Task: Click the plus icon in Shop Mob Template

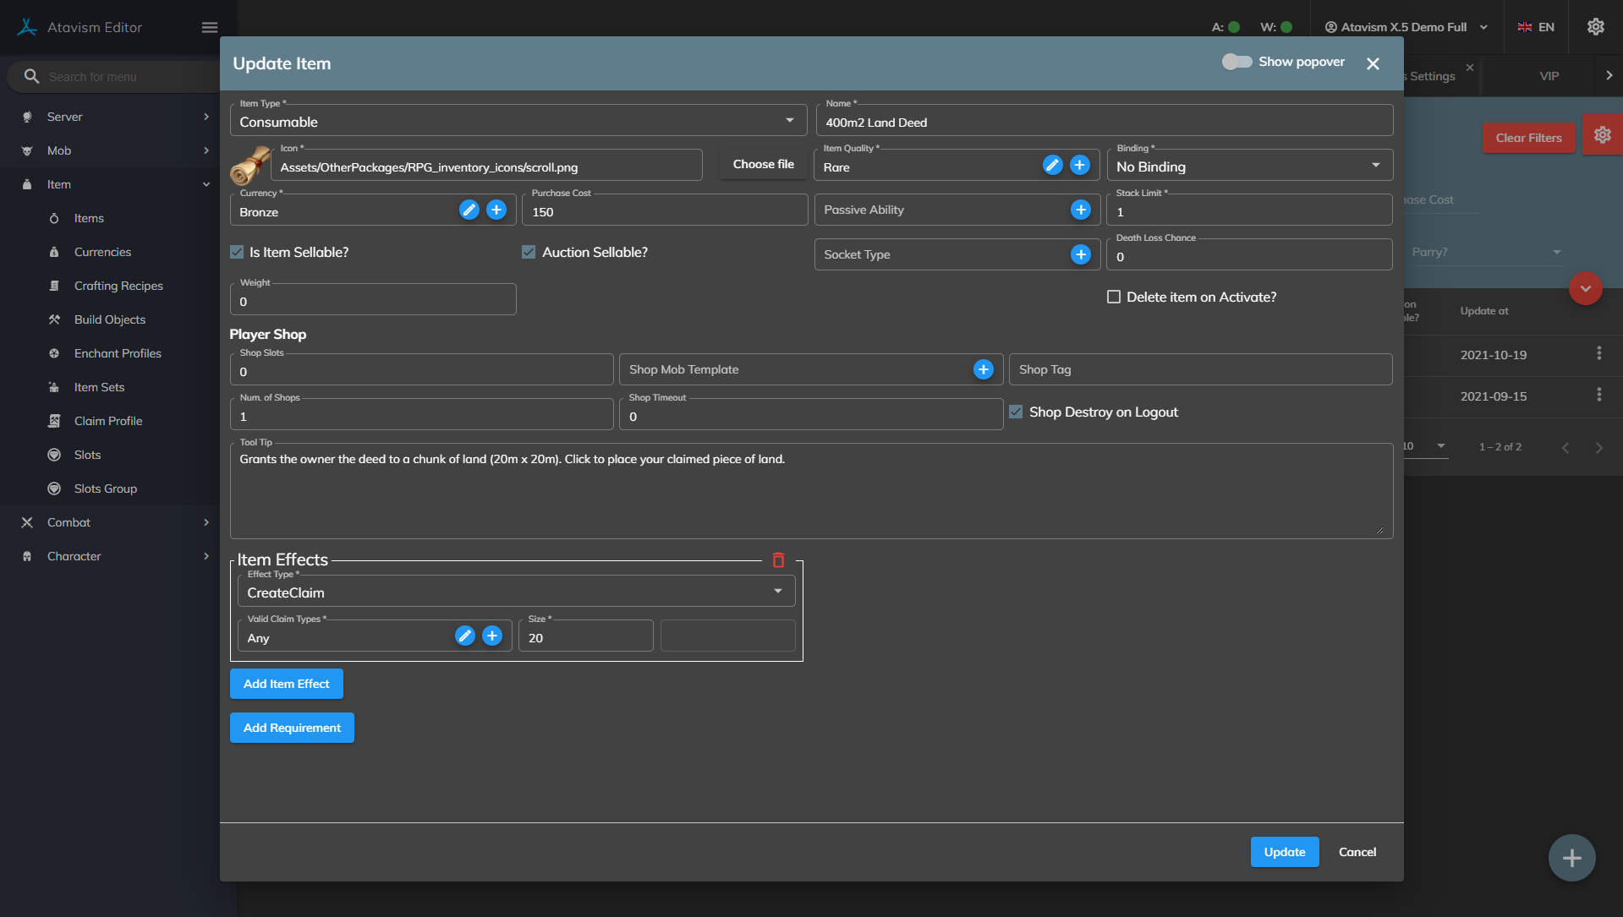Action: 983,369
